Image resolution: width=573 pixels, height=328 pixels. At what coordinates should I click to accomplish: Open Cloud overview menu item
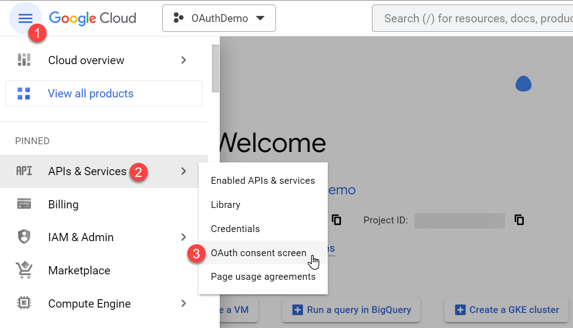104,60
